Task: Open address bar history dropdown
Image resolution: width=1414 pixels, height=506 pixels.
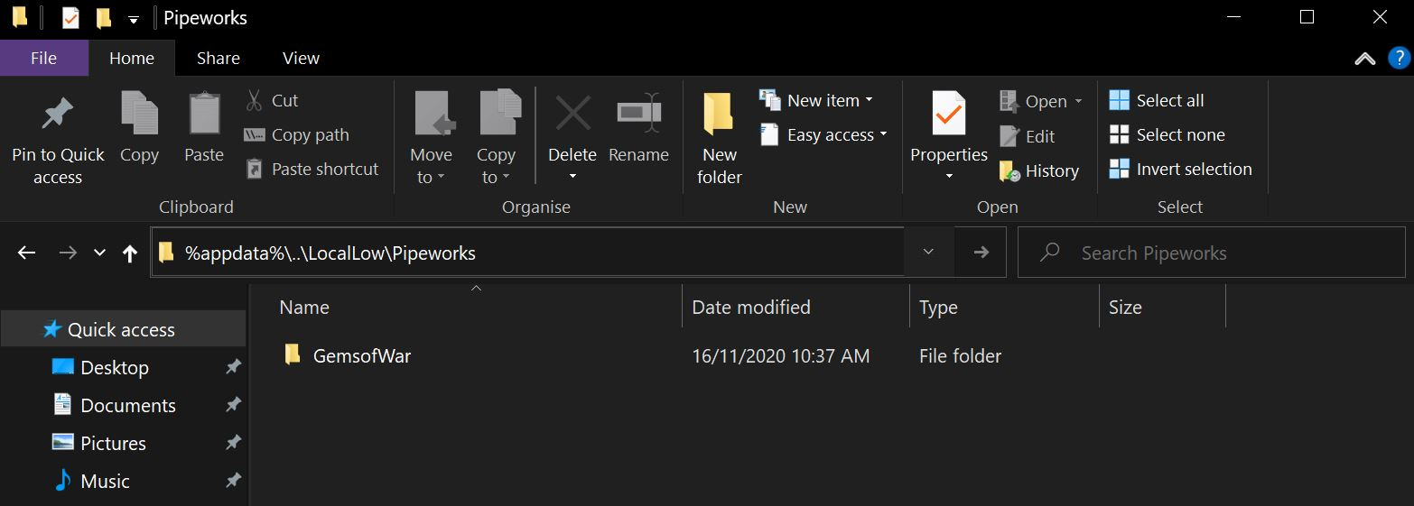Action: (928, 253)
